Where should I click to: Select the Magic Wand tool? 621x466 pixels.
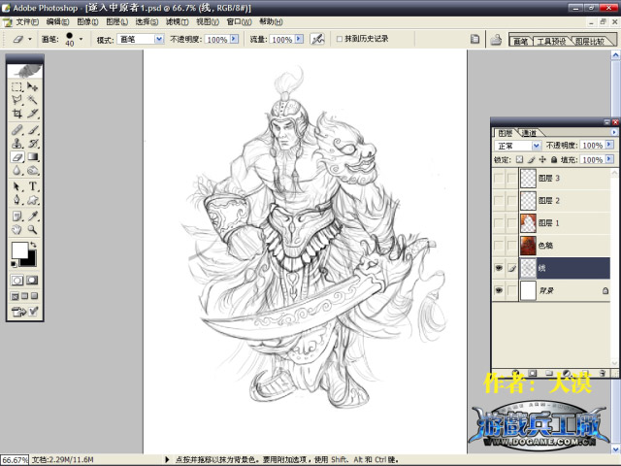pos(33,100)
